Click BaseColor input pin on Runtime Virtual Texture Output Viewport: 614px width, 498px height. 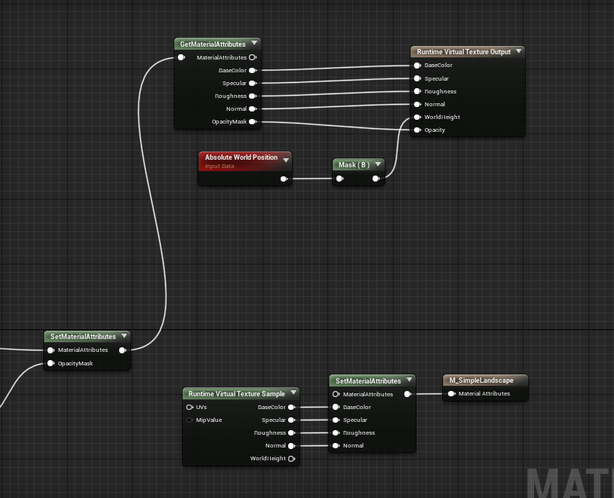pos(417,66)
